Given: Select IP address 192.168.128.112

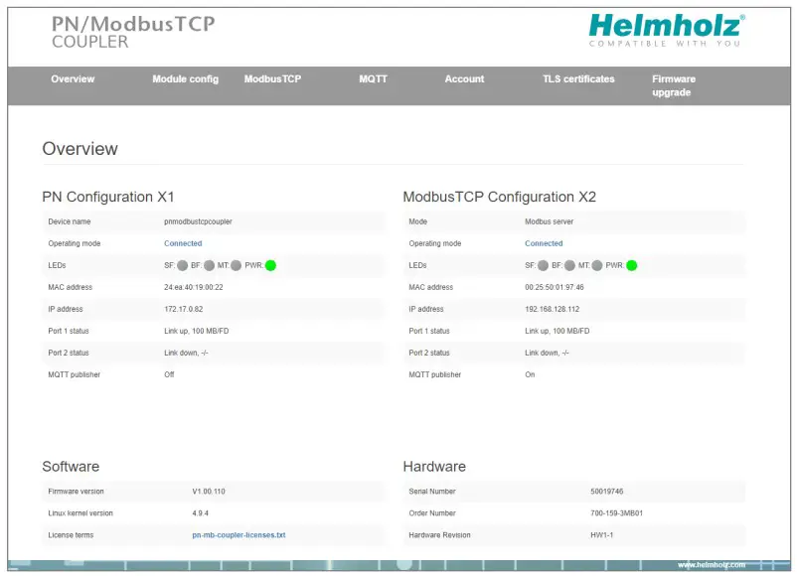Looking at the screenshot, I should 552,309.
